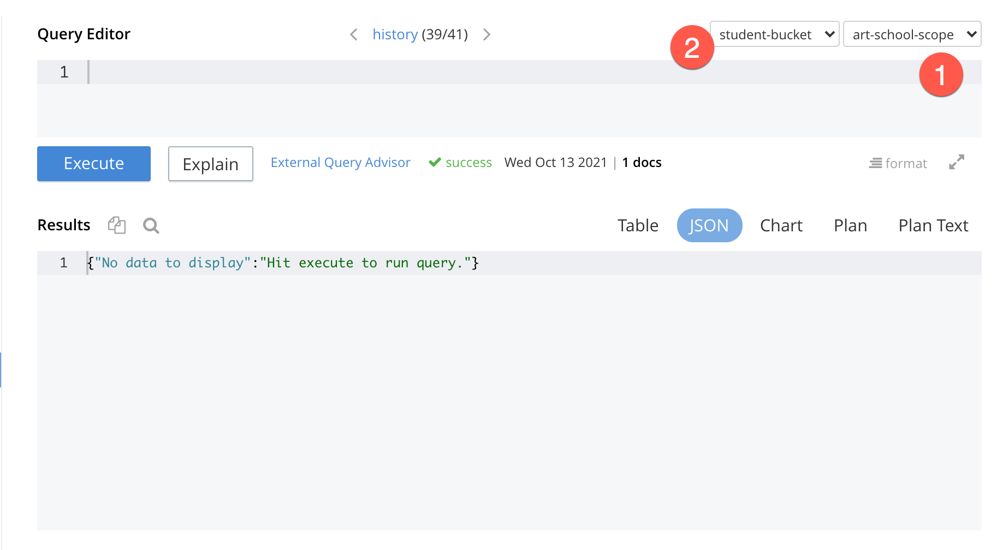Go to the previous history entry
This screenshot has width=997, height=550.
tap(353, 34)
